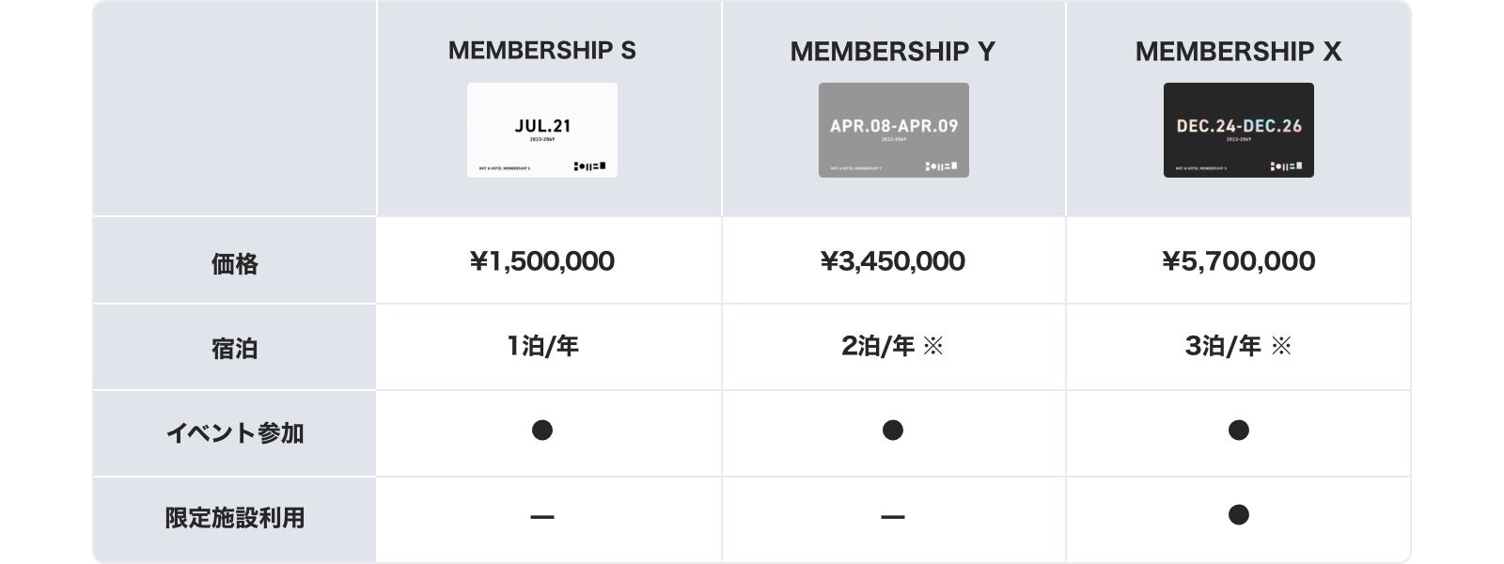Click the ※ mark beside 2泊/年

click(932, 346)
